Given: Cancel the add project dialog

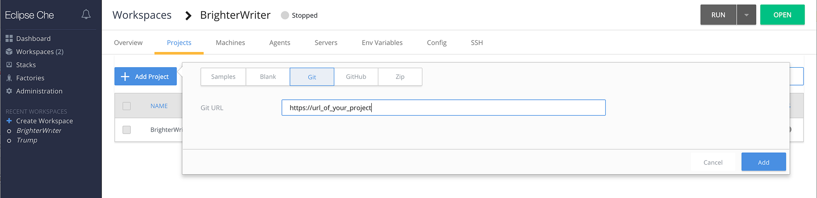Looking at the screenshot, I should point(713,162).
